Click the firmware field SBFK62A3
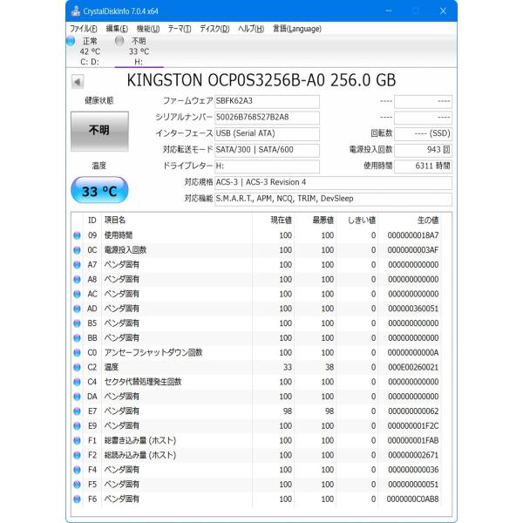Image resolution: width=523 pixels, height=523 pixels. [267, 101]
